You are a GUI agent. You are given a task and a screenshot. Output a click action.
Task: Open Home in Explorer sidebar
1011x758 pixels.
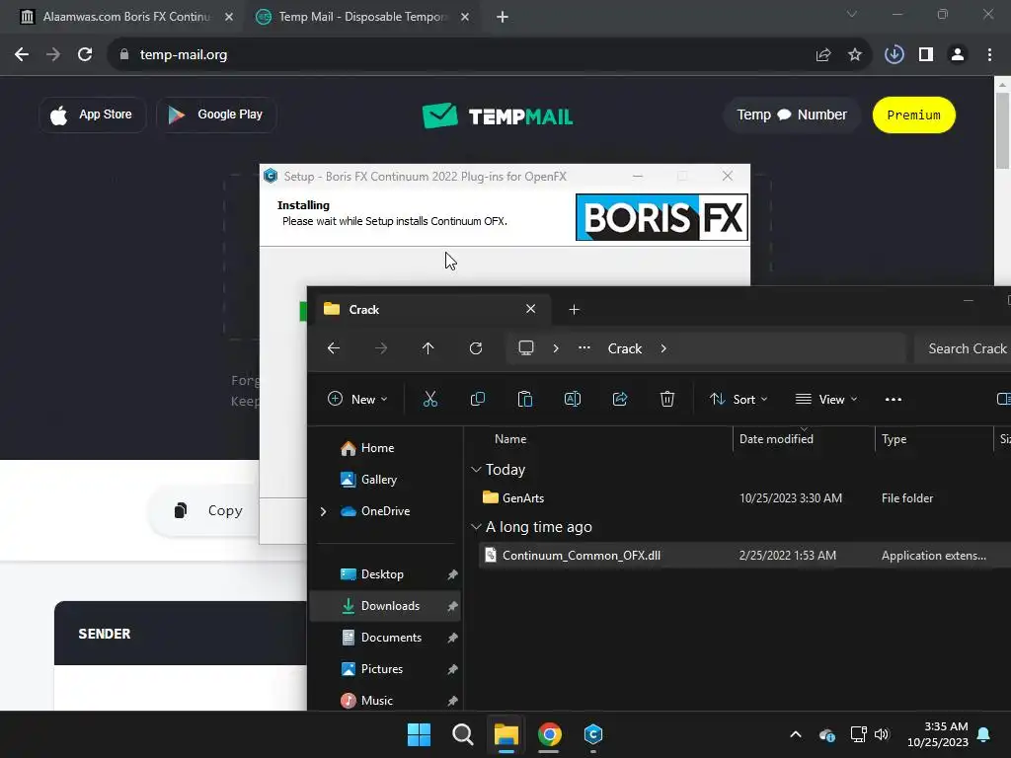377,448
